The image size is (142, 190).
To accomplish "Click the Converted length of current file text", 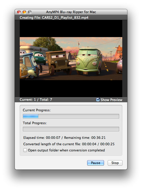I will (x=69, y=144).
